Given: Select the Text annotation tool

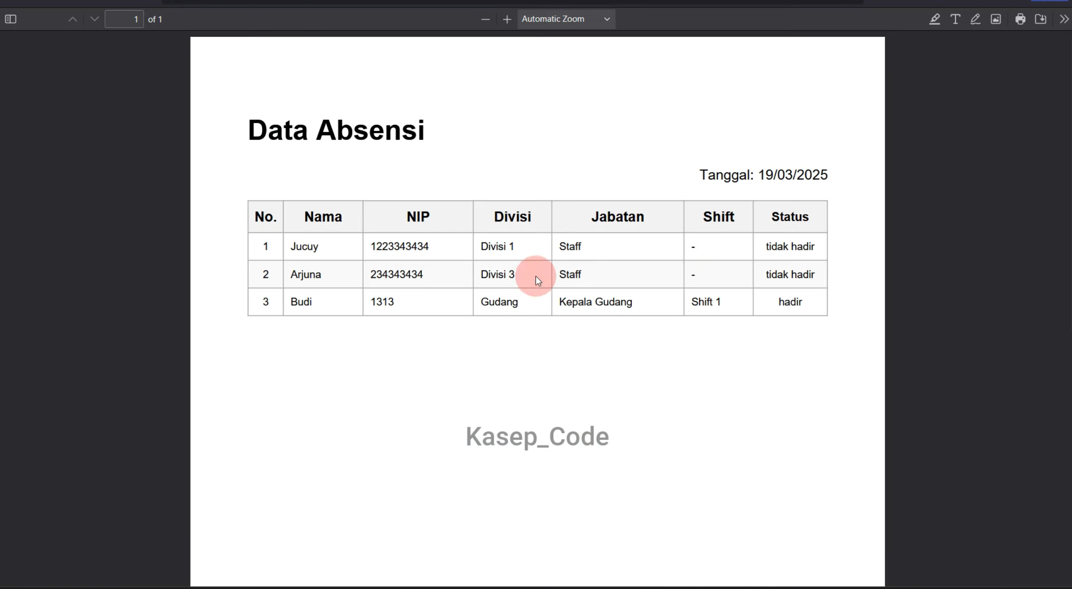Looking at the screenshot, I should pos(955,19).
